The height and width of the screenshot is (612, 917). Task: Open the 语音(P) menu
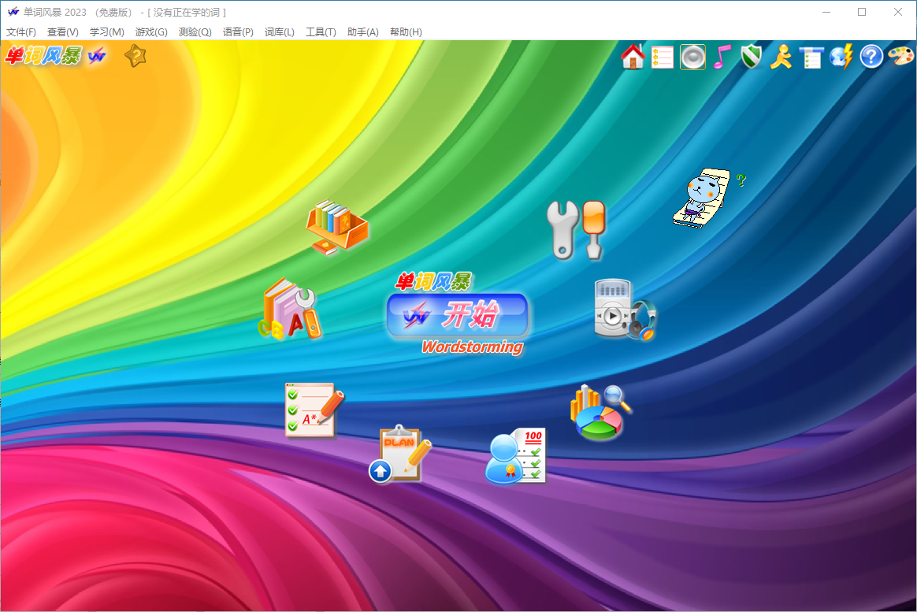[238, 32]
